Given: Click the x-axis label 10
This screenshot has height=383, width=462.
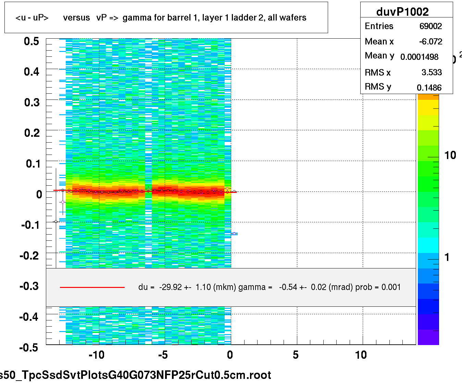Looking at the screenshot, I should pos(361,355).
